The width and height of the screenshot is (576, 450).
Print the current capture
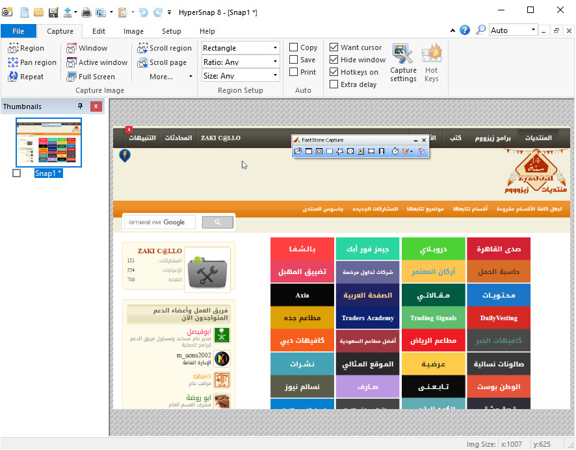[86, 12]
